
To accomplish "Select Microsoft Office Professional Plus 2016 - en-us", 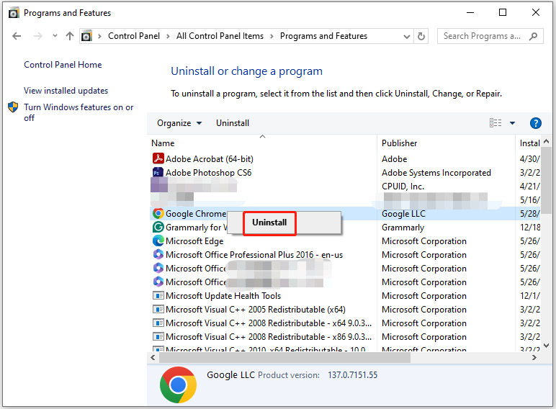I will pyautogui.click(x=344, y=255).
